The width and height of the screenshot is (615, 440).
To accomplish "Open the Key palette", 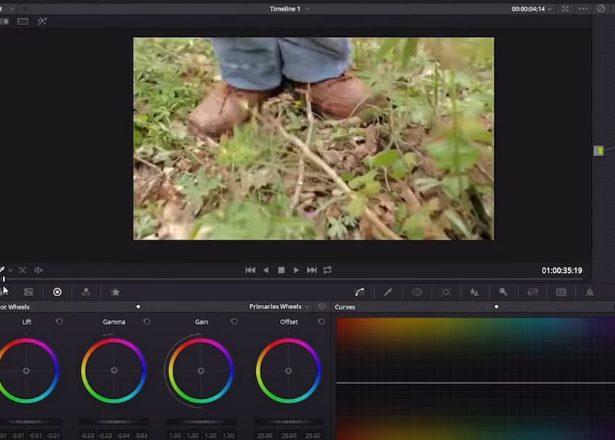I will click(503, 292).
